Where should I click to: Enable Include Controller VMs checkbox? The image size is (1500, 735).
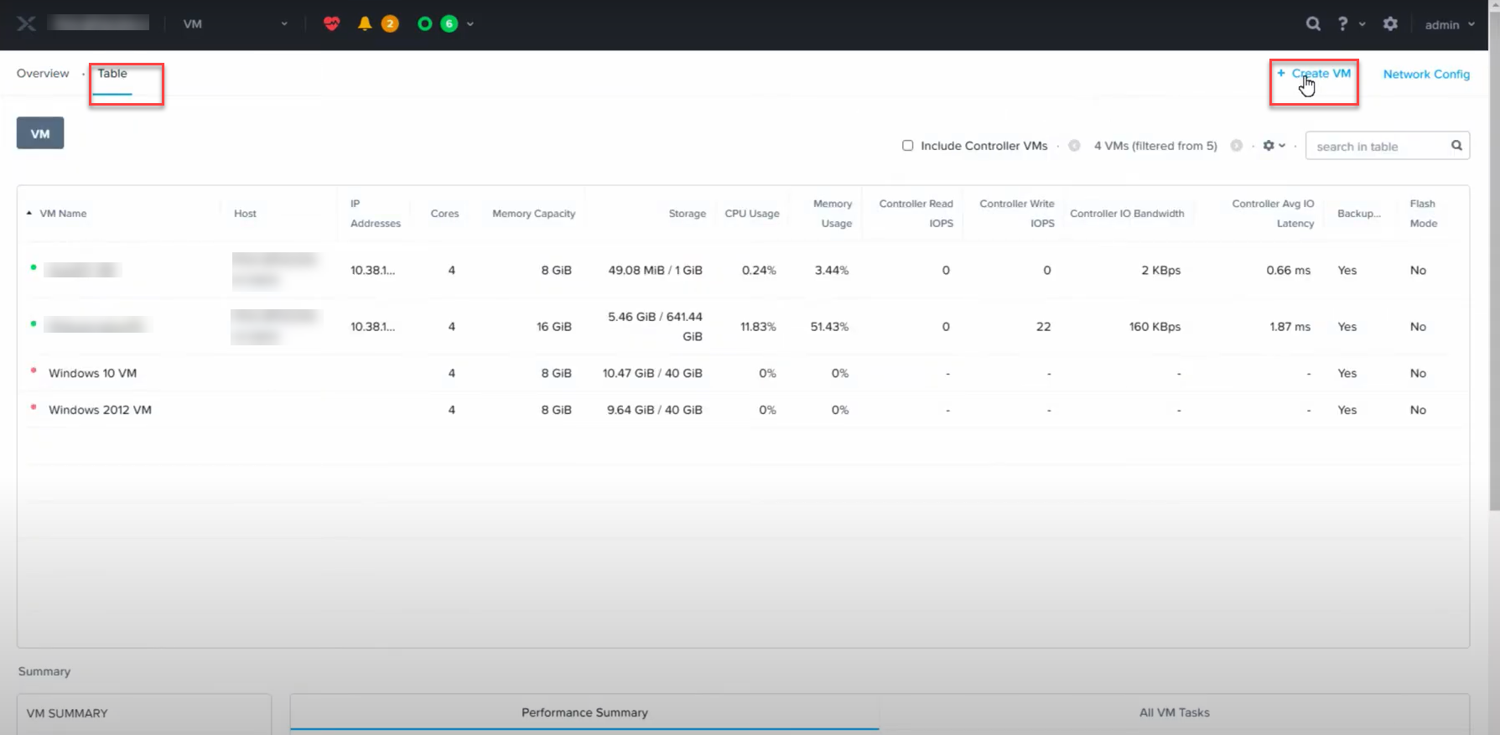907,146
